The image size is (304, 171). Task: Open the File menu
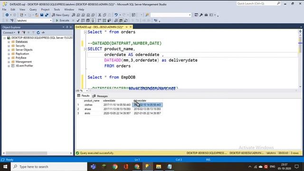click(x=4, y=9)
